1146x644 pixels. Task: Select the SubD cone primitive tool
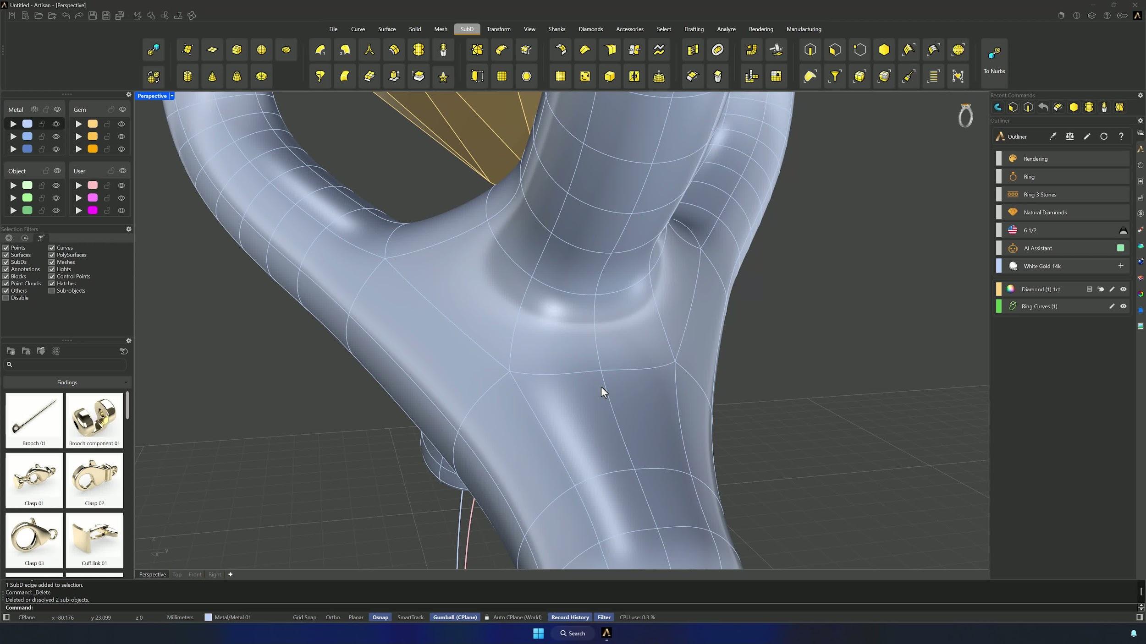tap(212, 76)
